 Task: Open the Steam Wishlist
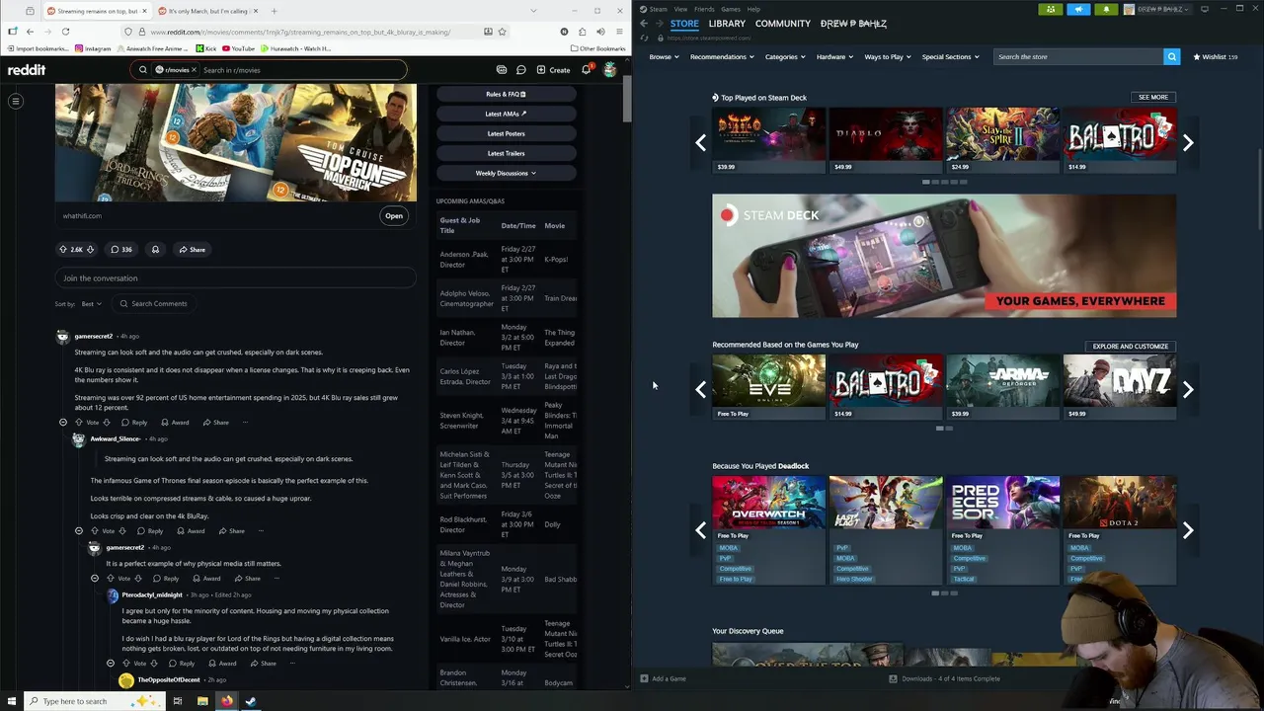(1216, 56)
